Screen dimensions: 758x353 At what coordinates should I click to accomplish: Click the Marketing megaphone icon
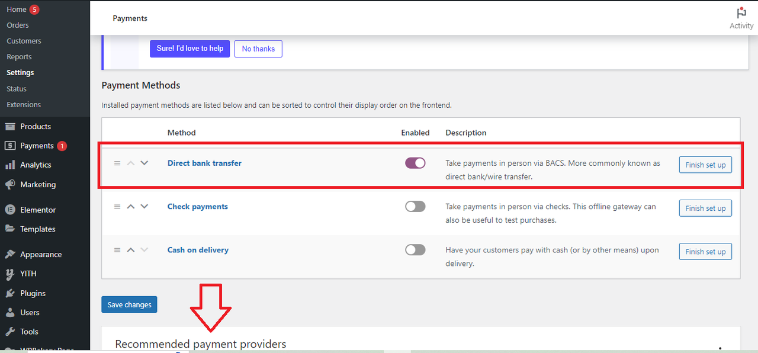click(x=10, y=184)
